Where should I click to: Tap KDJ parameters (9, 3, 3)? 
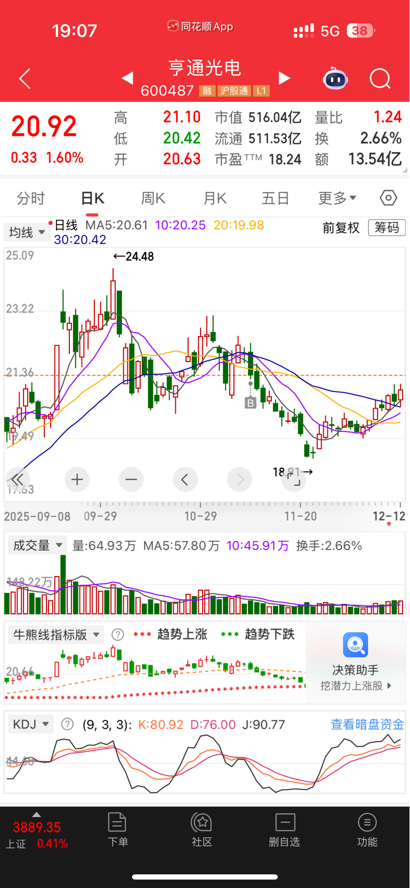pos(107,725)
